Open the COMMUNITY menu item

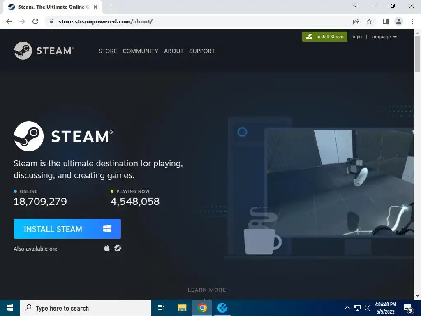coord(141,51)
